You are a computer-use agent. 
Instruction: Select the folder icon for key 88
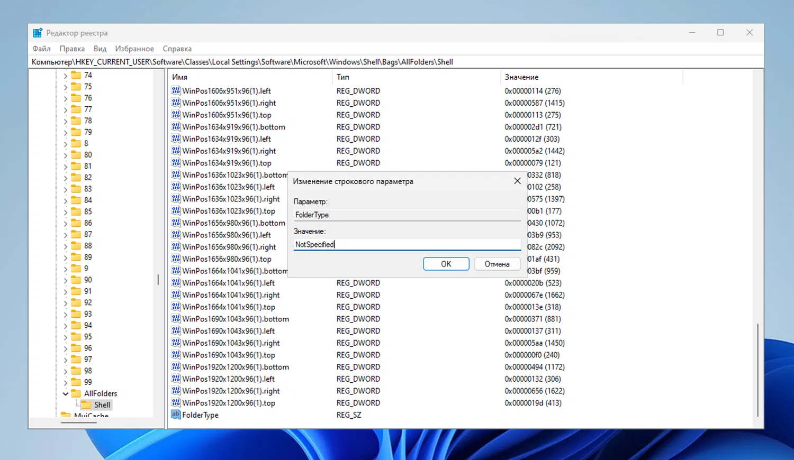[x=76, y=246]
